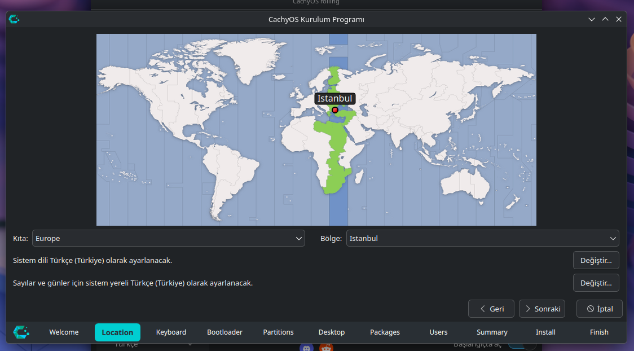Close the installer window
Screen dimensions: 634x351
click(619, 19)
